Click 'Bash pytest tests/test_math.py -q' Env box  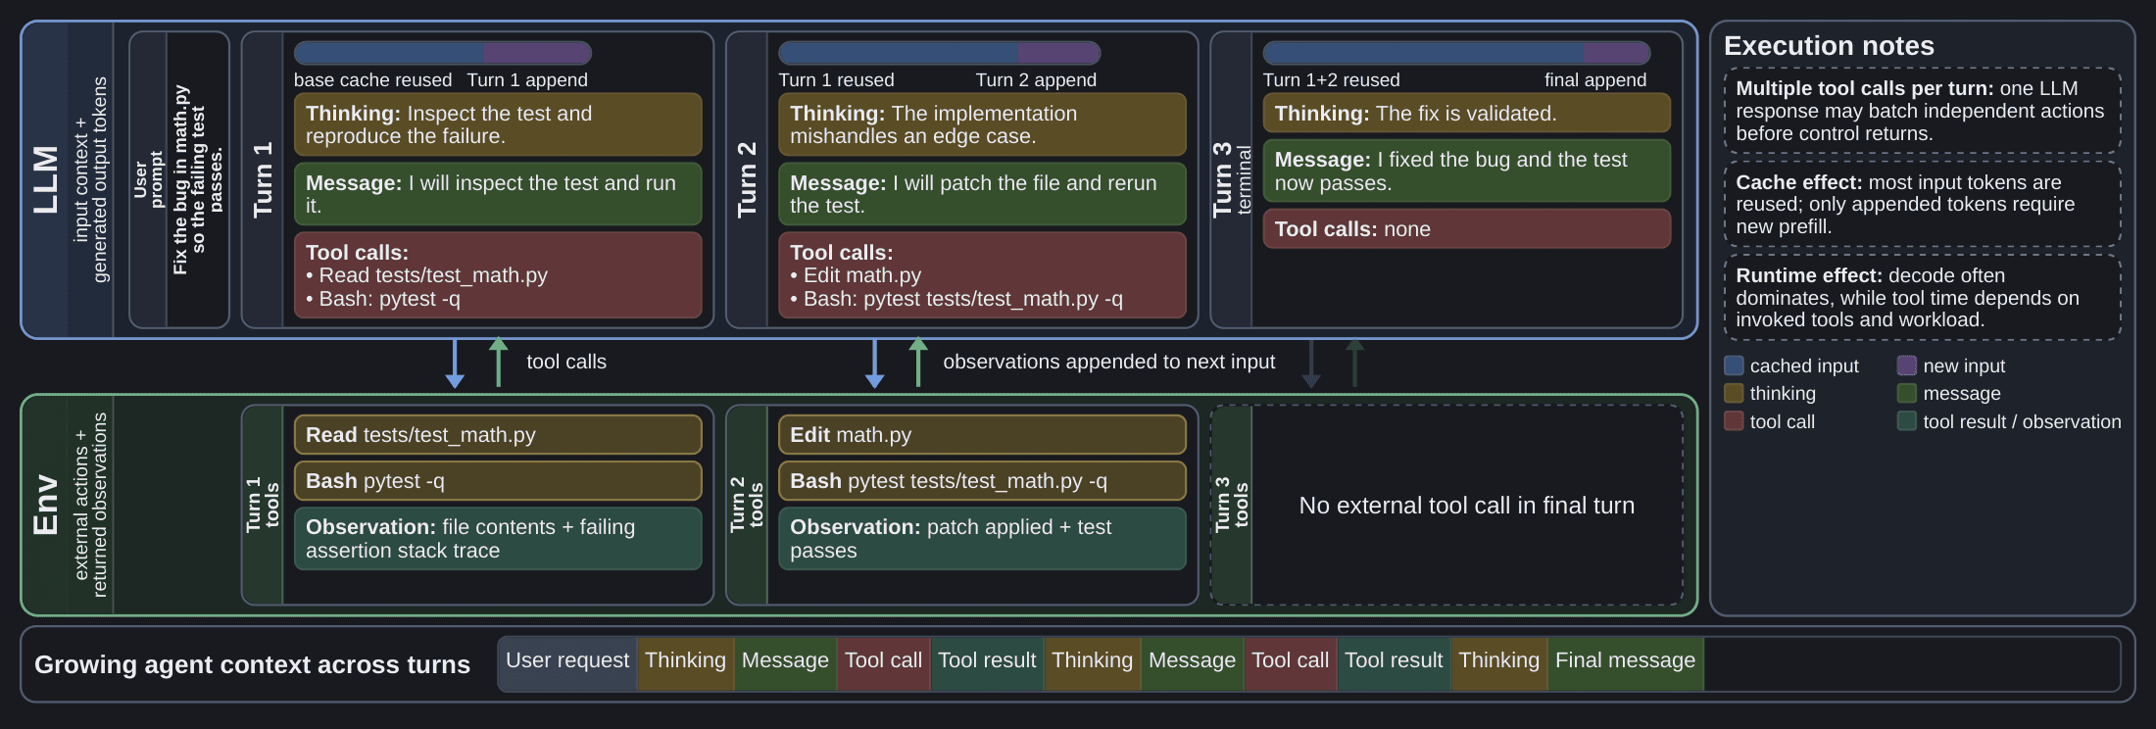click(982, 481)
